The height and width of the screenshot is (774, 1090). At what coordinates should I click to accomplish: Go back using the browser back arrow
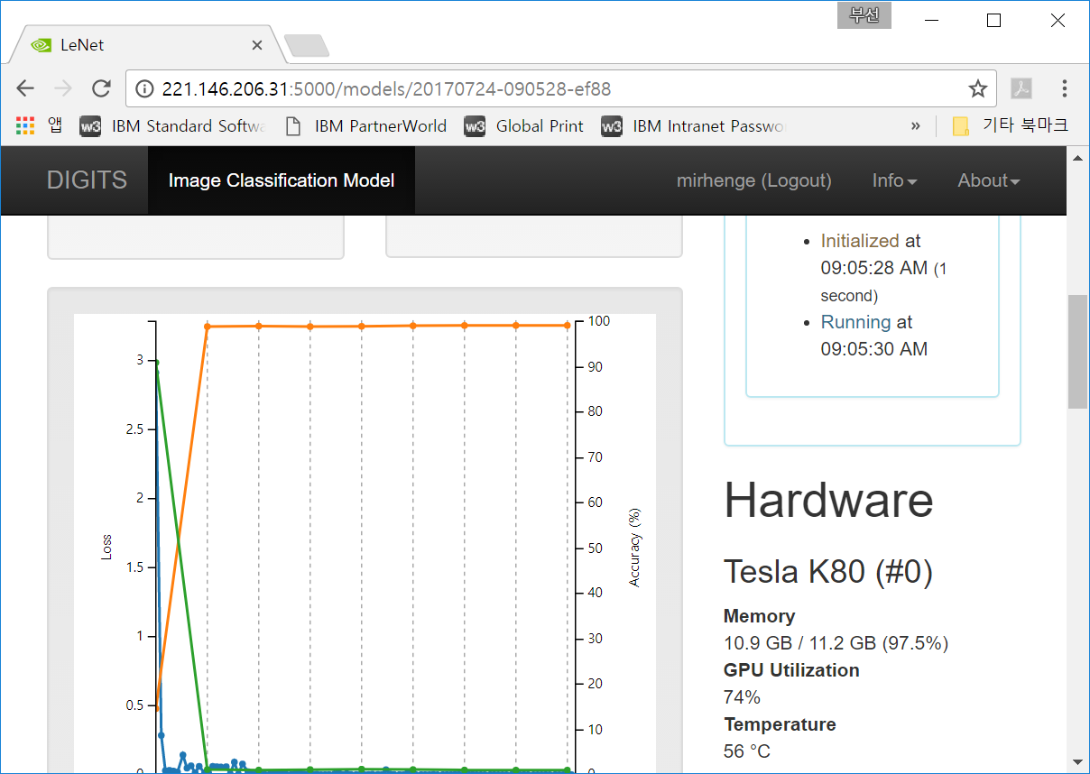pyautogui.click(x=25, y=88)
